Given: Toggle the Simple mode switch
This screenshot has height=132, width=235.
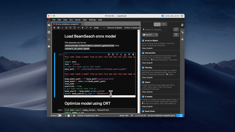Looking at the screenshot, I should click(x=59, y=116).
